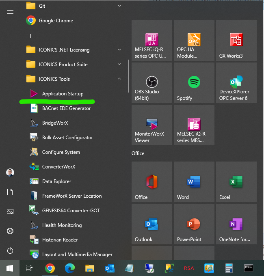
Task: Click the letter I section header
Action: (30, 36)
